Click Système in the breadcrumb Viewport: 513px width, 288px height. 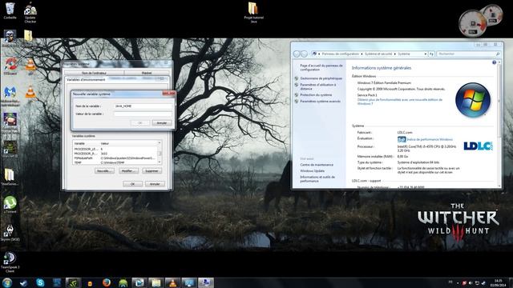404,54
